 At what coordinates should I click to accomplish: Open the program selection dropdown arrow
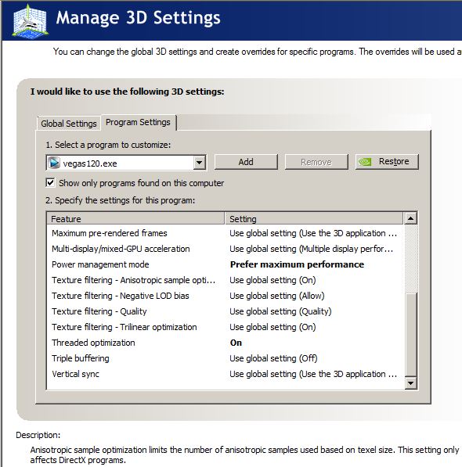pyautogui.click(x=199, y=163)
